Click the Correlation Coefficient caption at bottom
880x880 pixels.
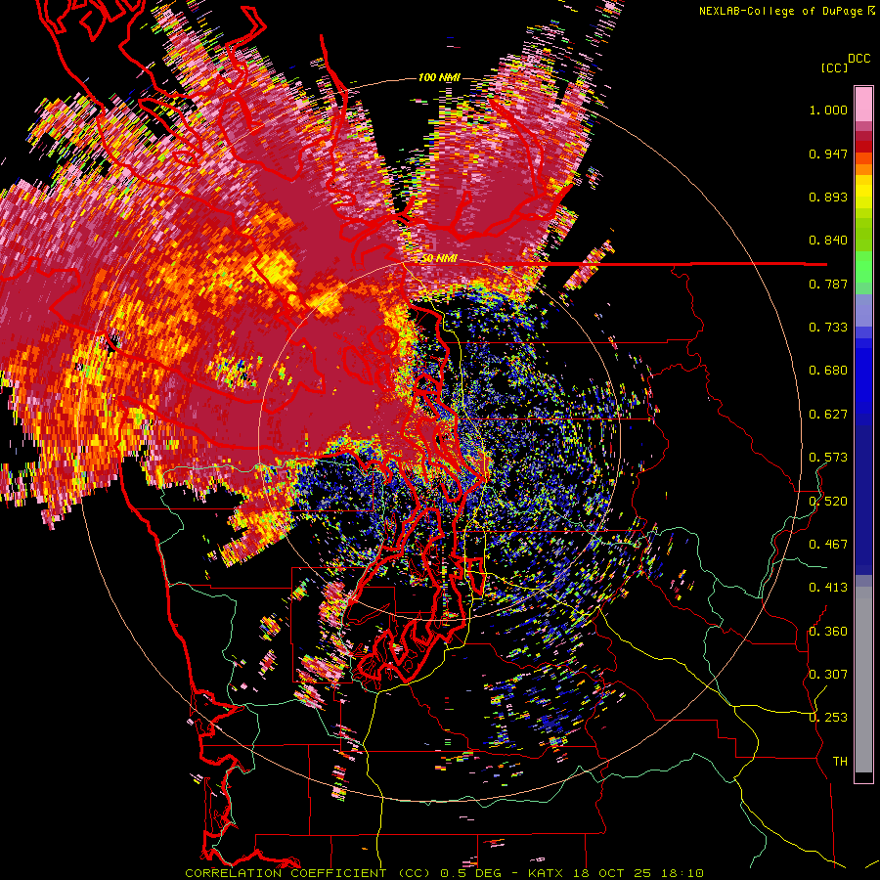pos(444,873)
